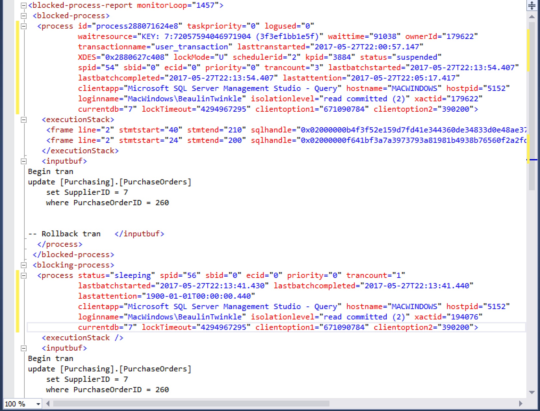
Task: Click the vertical scrollbar down arrow
Action: pyautogui.click(x=532, y=392)
